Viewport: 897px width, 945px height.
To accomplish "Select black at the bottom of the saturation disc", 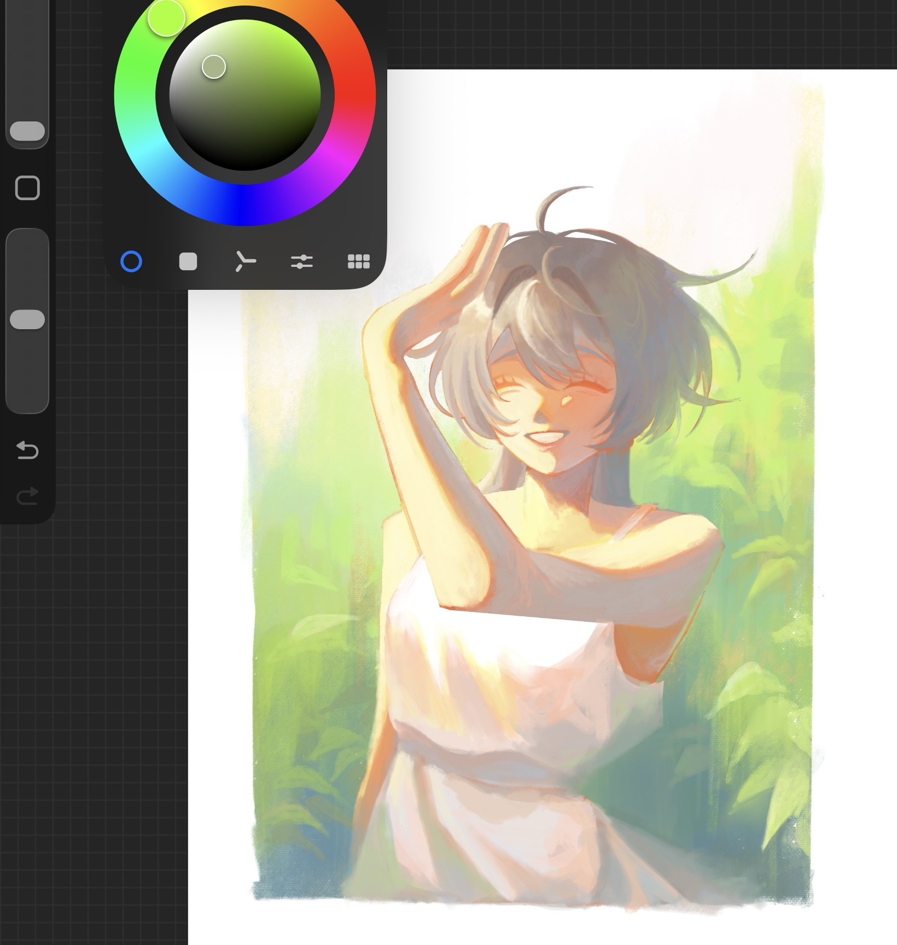I will click(x=244, y=164).
